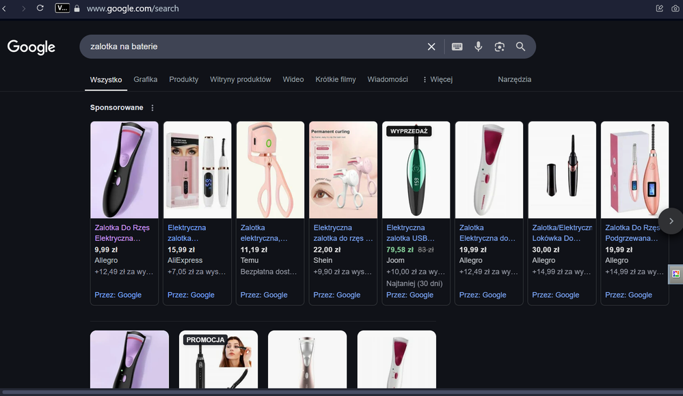Open the white-pink Allegro 19,99 zł curler image
This screenshot has width=683, height=396.
pyautogui.click(x=489, y=170)
